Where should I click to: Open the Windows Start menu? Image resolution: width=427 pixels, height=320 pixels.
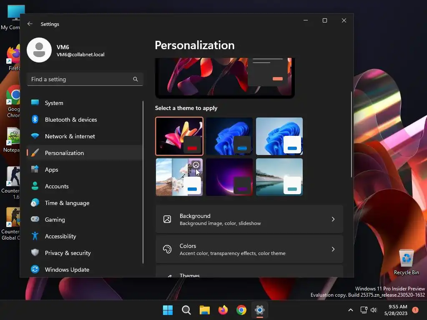pos(168,310)
